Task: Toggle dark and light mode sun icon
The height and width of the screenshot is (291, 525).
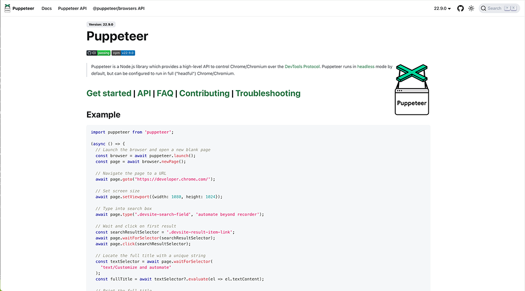Action: click(471, 8)
